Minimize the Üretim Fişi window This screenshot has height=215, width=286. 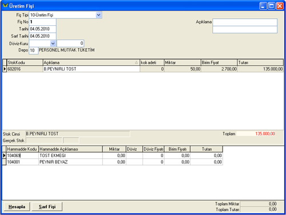click(263, 6)
